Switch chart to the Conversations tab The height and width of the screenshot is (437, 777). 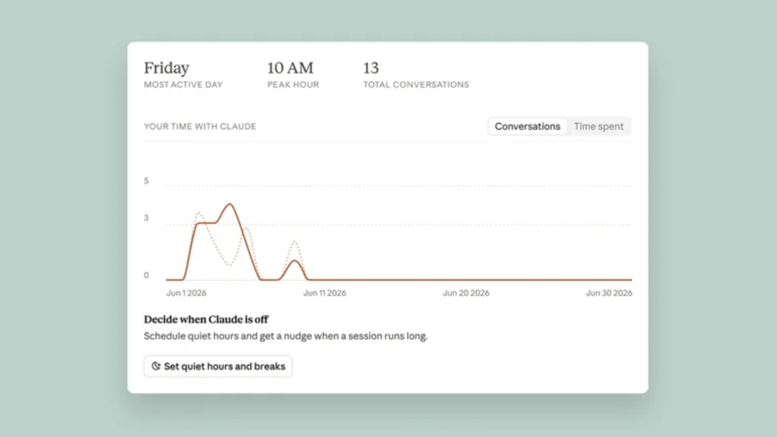527,126
